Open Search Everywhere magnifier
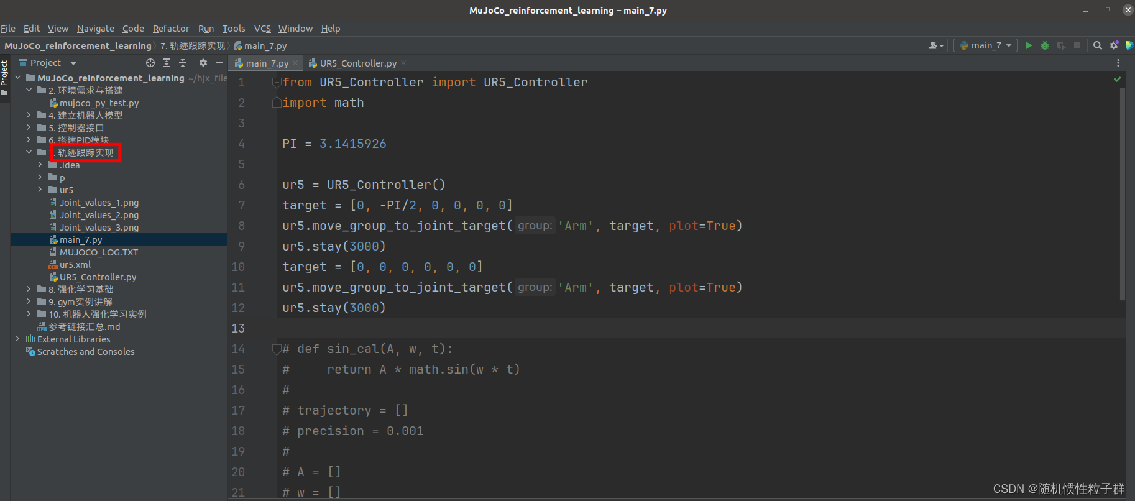This screenshot has height=501, width=1135. pos(1098,45)
